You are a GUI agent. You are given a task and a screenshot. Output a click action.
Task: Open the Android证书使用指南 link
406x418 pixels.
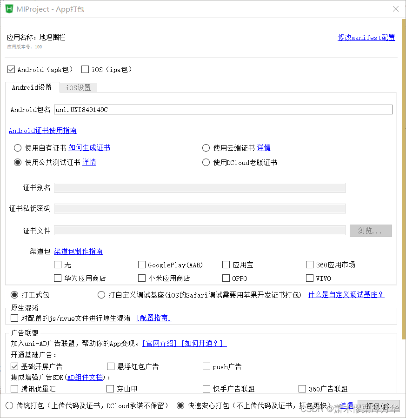pyautogui.click(x=43, y=130)
